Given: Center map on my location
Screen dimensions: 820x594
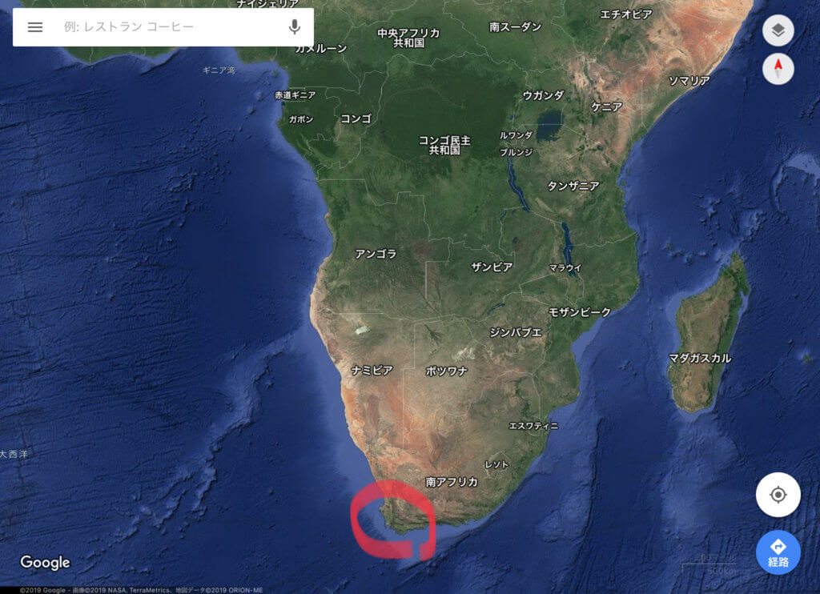Looking at the screenshot, I should (778, 495).
